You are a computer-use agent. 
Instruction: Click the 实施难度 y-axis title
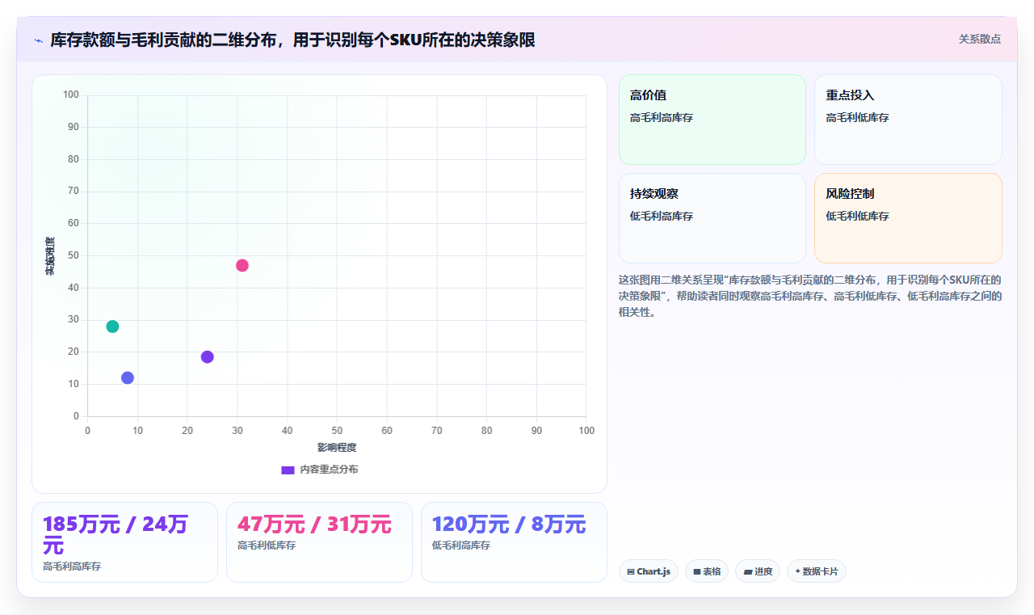point(50,255)
